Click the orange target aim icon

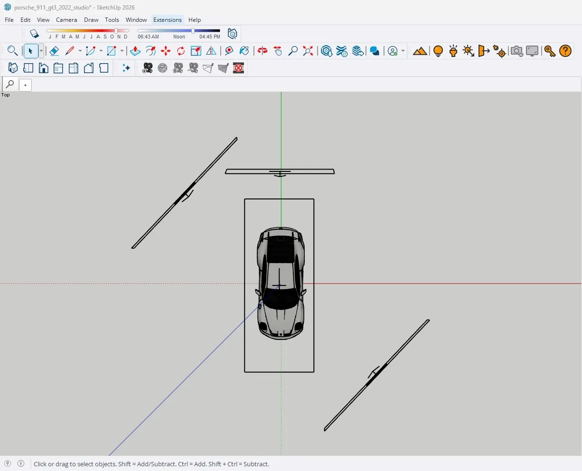(499, 51)
